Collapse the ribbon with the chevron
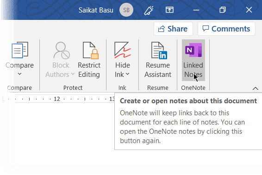The width and height of the screenshot is (262, 175). coord(256,88)
